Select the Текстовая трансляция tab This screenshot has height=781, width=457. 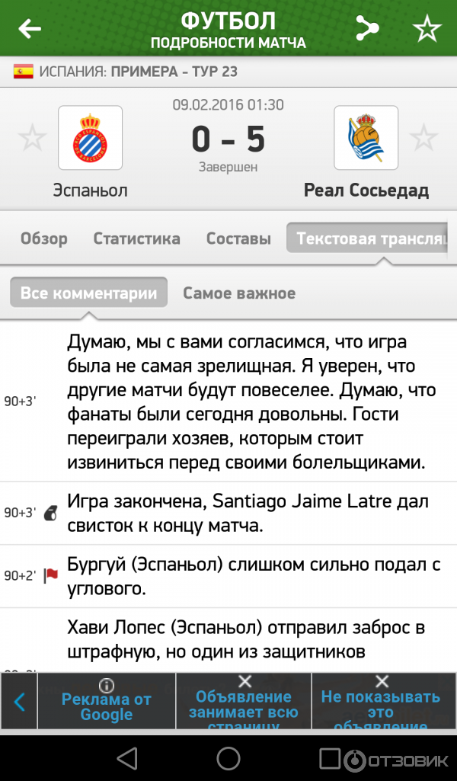point(371,238)
